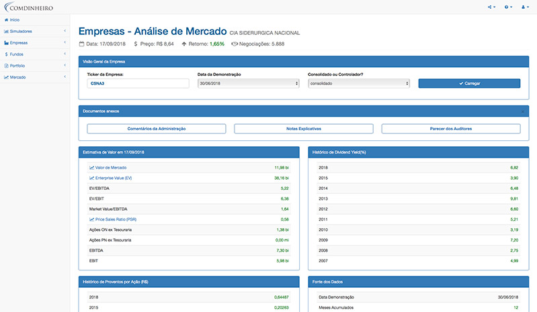Click chart icon beside Valor de Mercado
Screen dimensions: 537x312
tap(91, 168)
